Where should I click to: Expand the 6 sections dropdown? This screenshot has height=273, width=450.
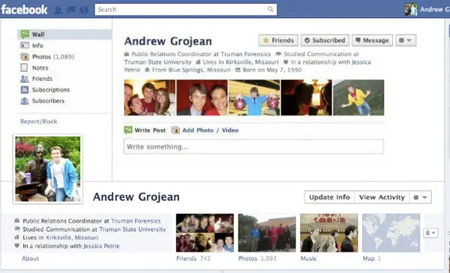pos(430,232)
